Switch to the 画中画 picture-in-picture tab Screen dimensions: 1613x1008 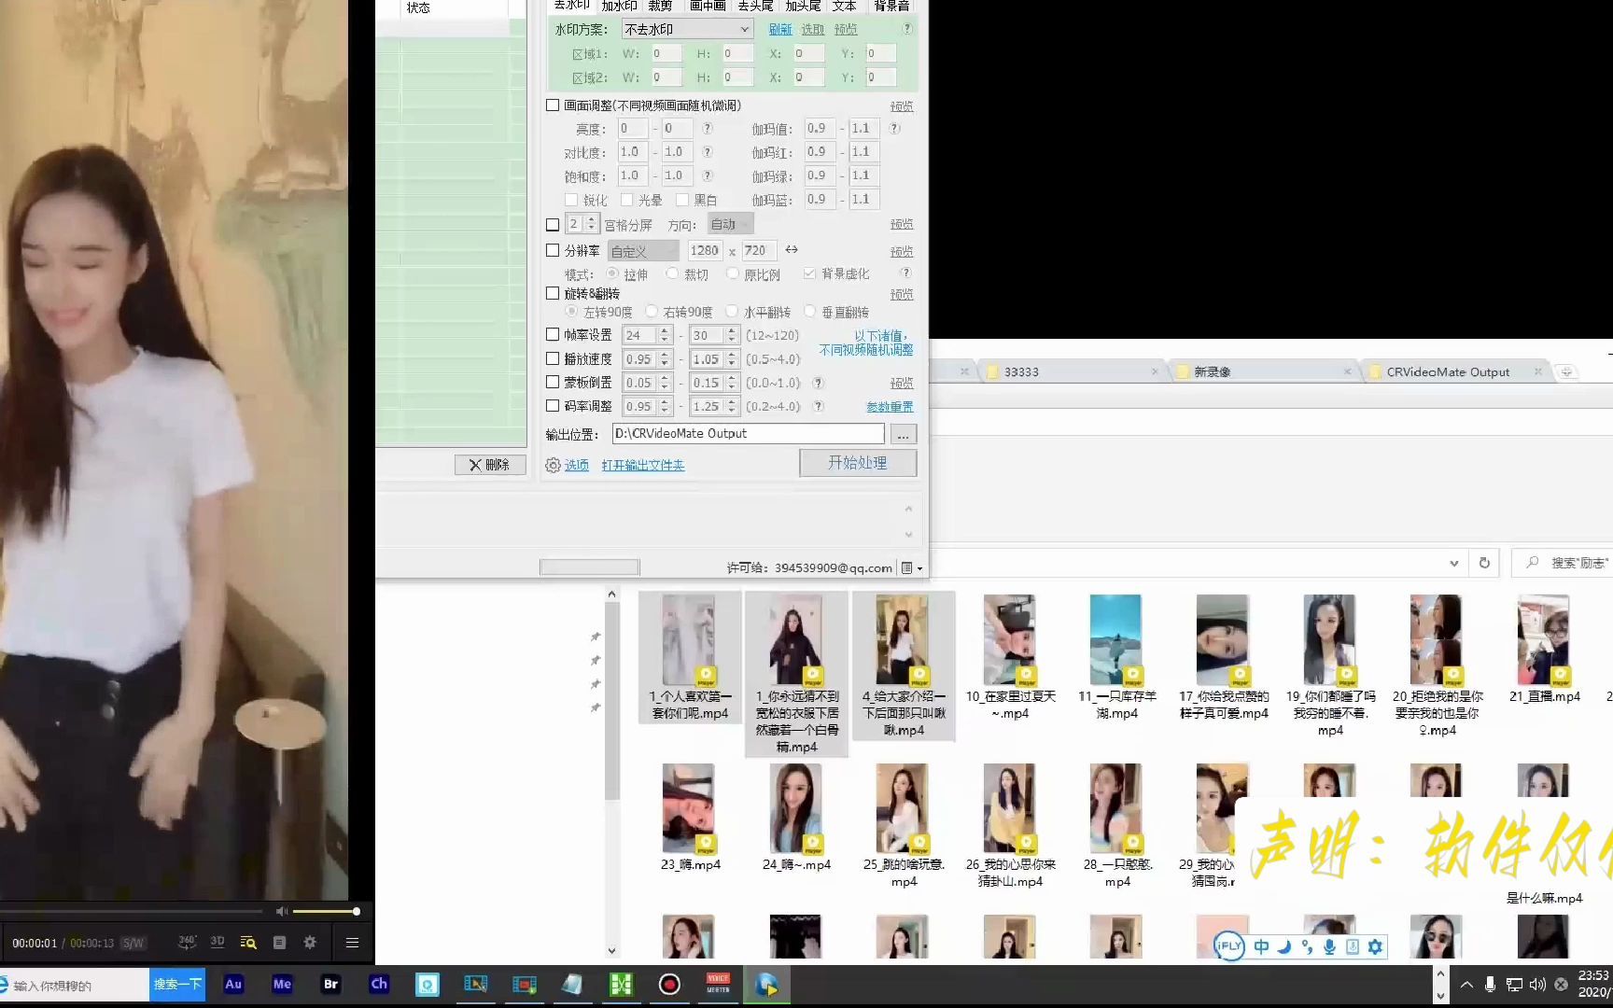click(708, 6)
